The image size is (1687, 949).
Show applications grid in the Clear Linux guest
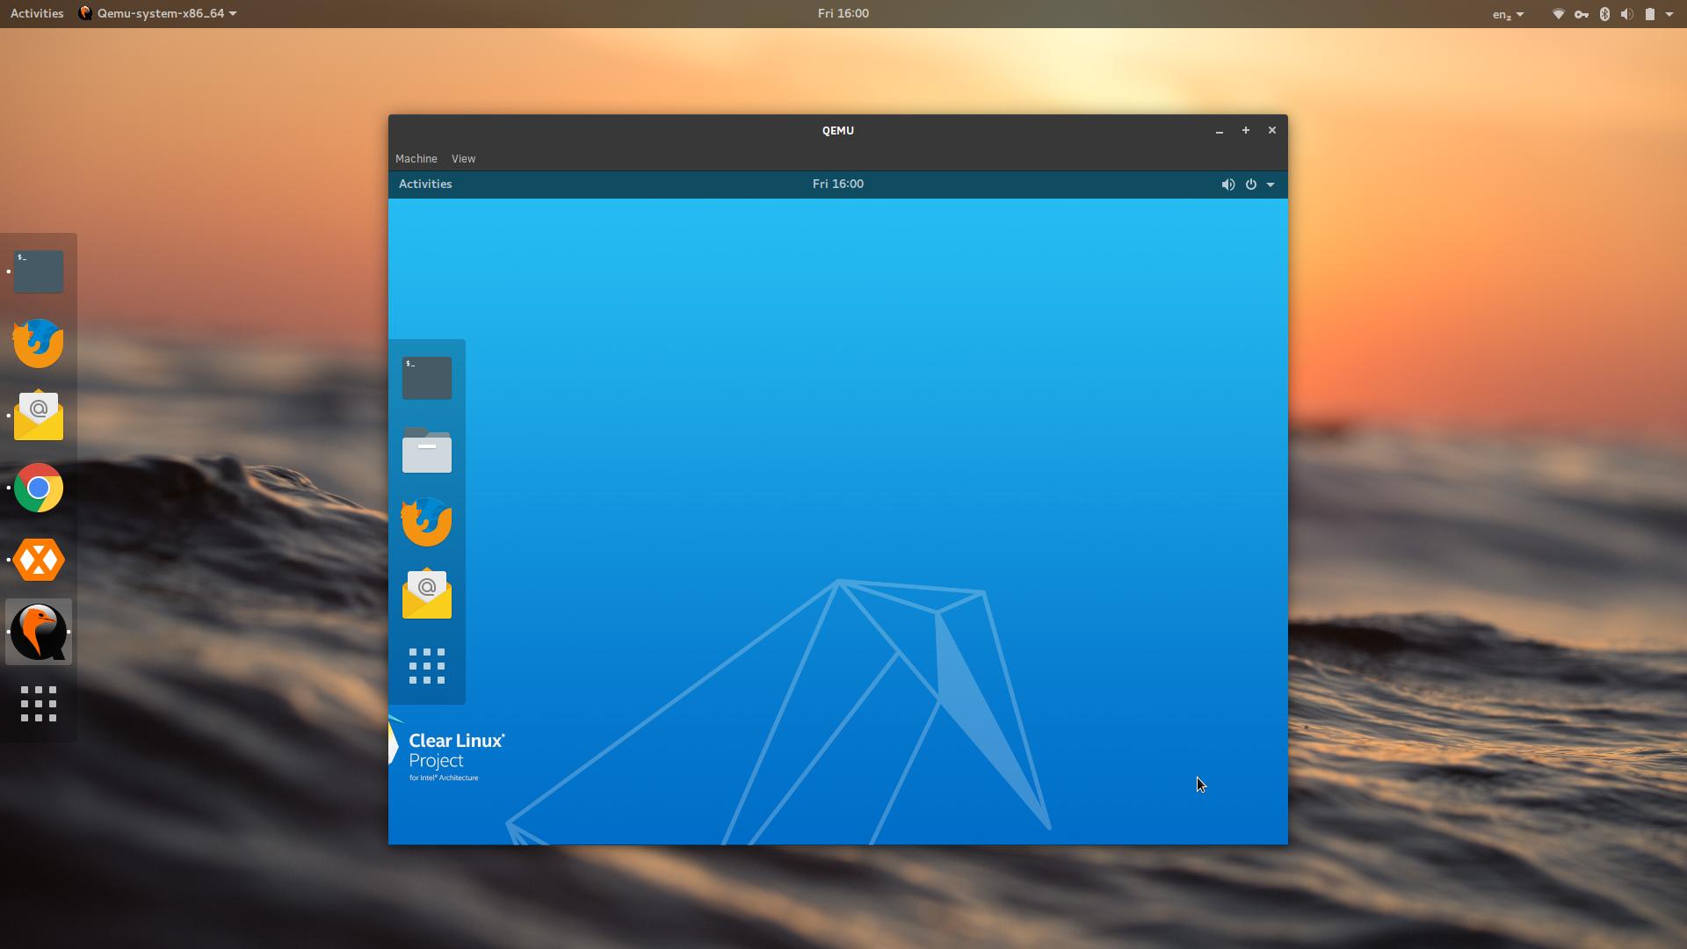(x=427, y=666)
